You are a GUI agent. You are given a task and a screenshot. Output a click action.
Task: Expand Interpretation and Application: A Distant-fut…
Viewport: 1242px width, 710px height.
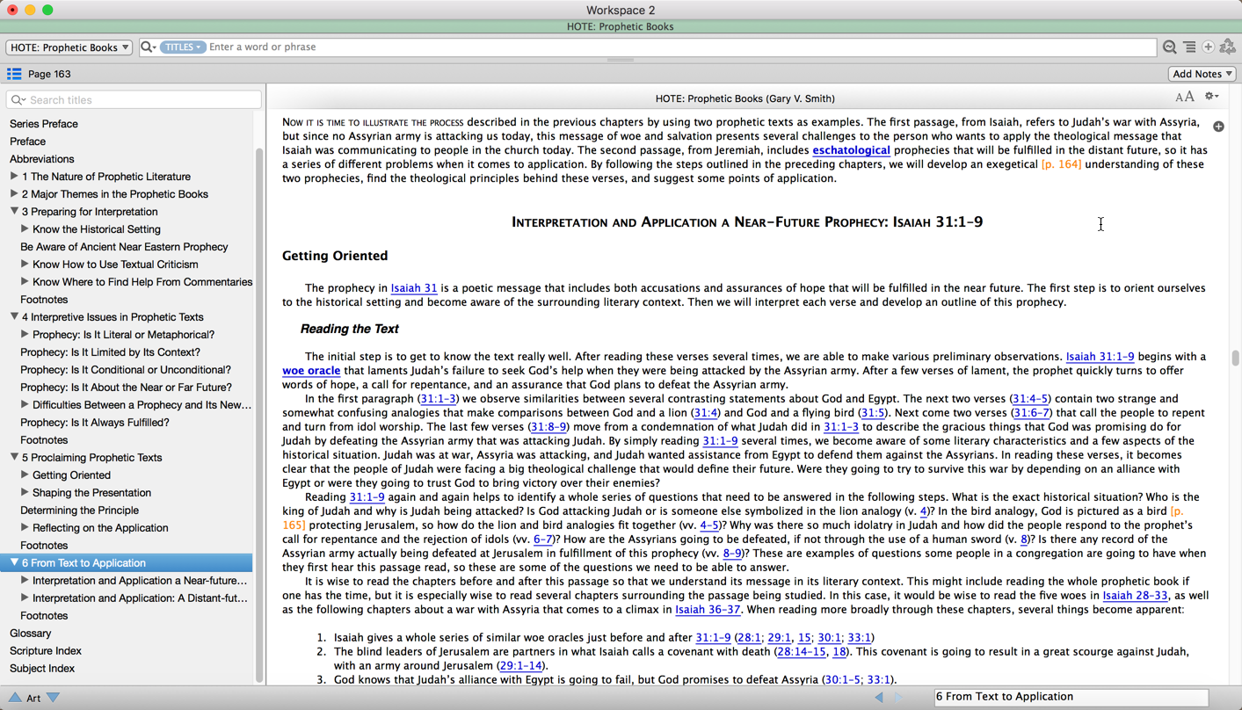point(25,598)
